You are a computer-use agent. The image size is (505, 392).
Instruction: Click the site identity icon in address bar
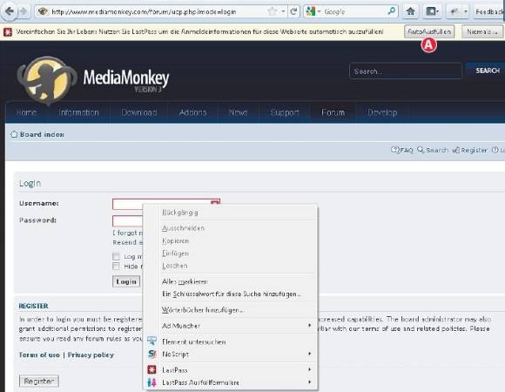point(43,12)
